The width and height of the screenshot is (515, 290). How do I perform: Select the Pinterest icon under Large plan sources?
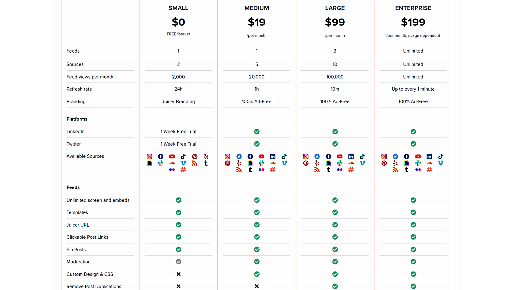306,163
